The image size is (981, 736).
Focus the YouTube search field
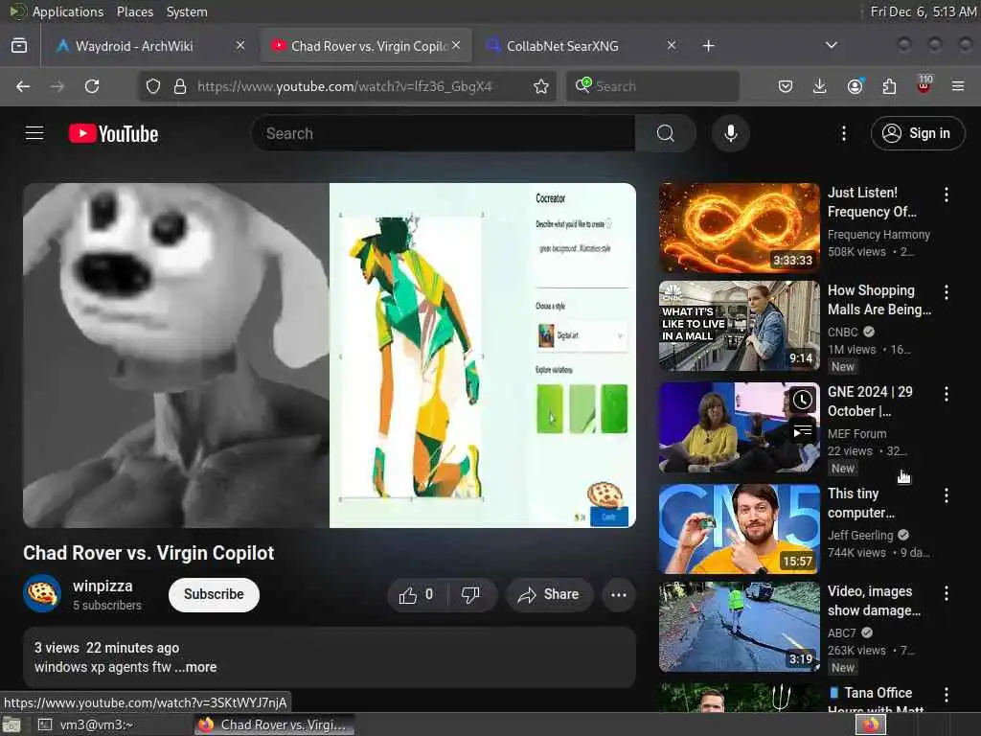443,133
